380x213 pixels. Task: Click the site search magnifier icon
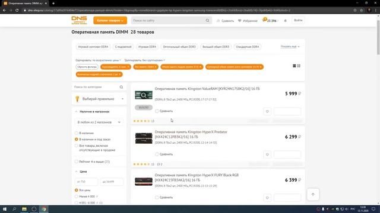click(207, 21)
